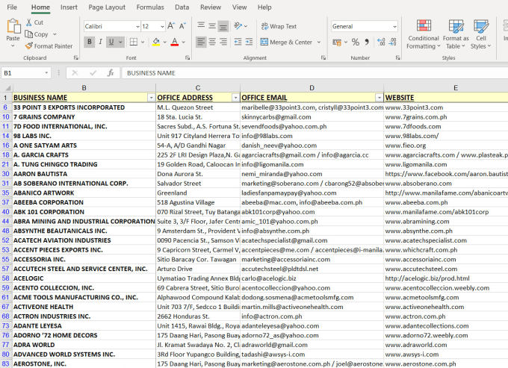Open the Alignment dialog launcher

(323, 57)
